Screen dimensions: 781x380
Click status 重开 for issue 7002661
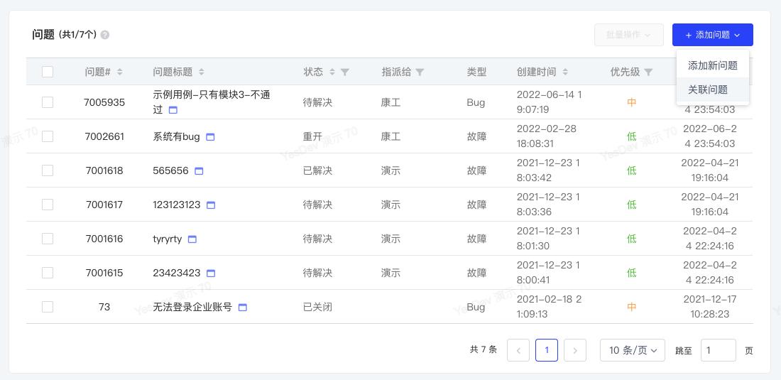313,136
